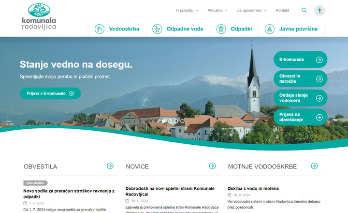Image resolution: width=348 pixels, height=213 pixels.
Task: Click the NOVICE section heading
Action: pos(137,167)
